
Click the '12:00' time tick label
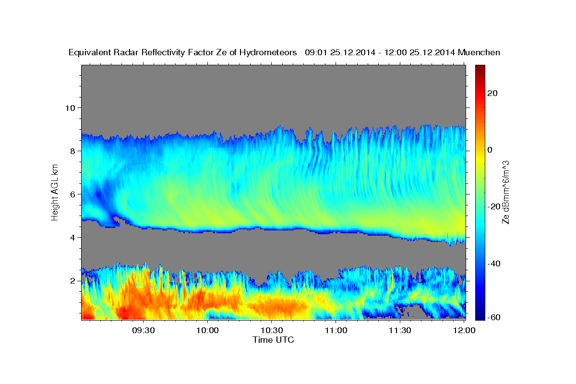(x=464, y=331)
